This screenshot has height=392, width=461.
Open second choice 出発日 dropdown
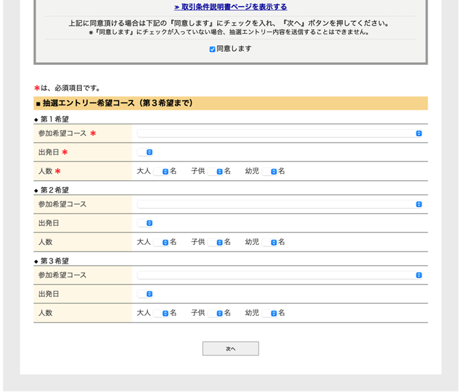pyautogui.click(x=145, y=223)
